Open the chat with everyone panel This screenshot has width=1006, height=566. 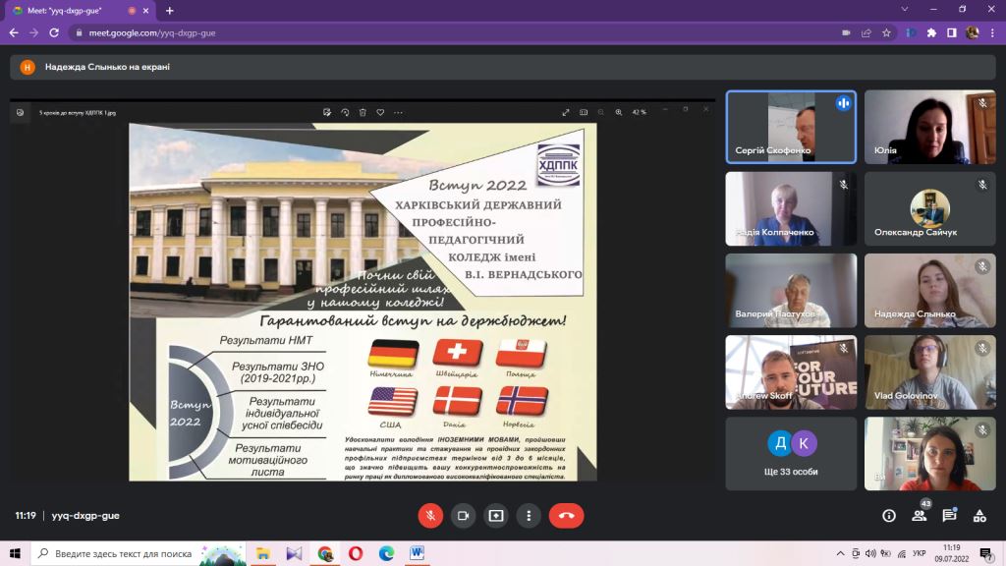point(949,516)
